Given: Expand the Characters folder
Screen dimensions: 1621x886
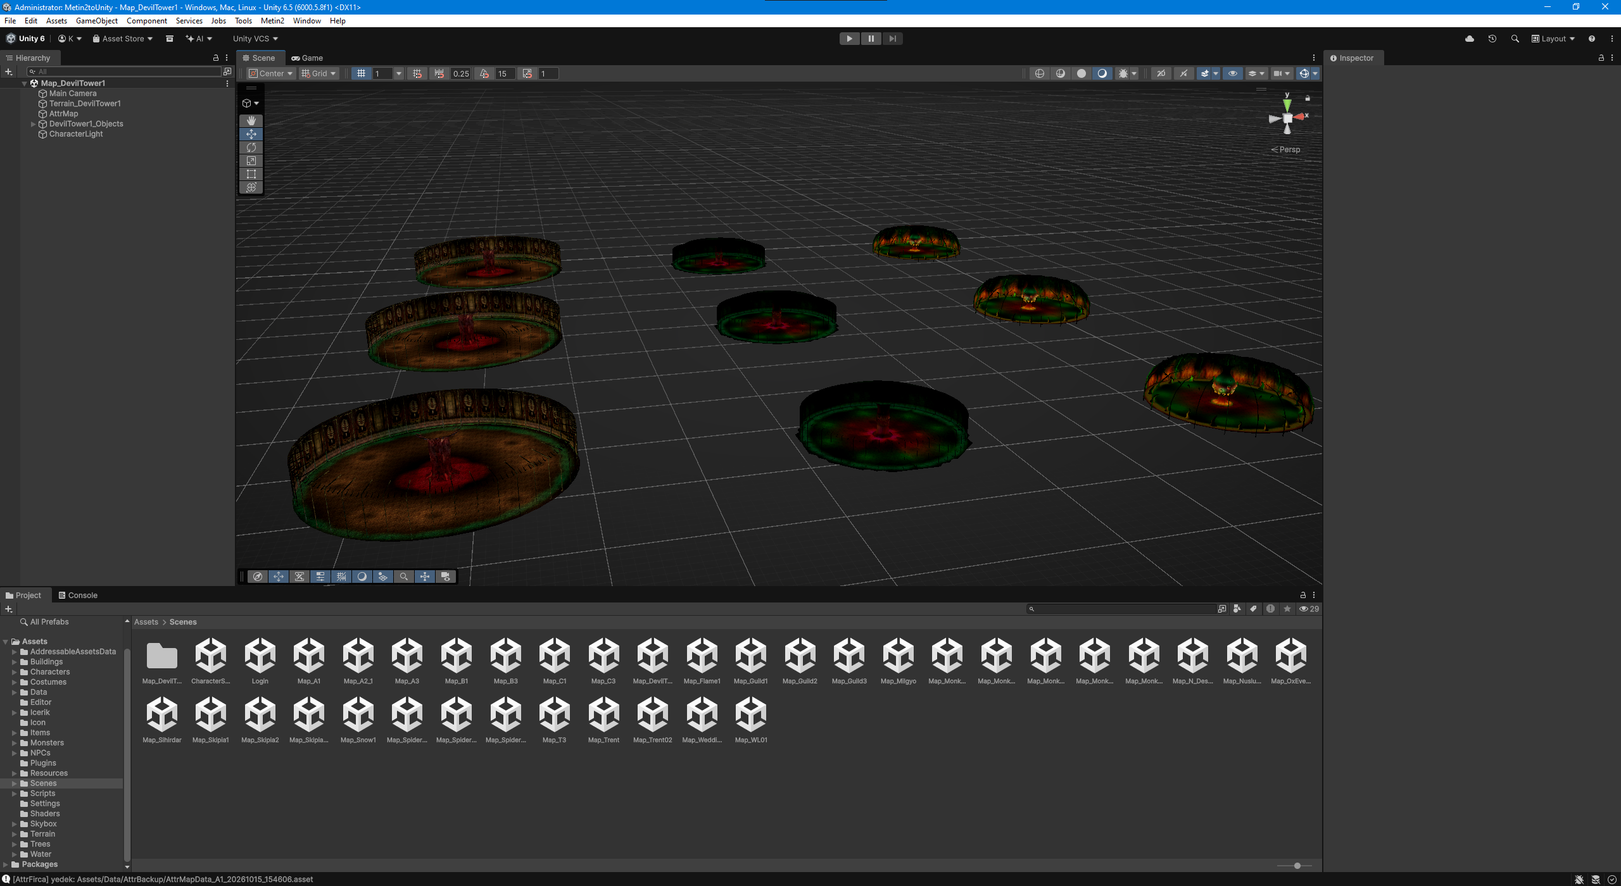Looking at the screenshot, I should [14, 672].
